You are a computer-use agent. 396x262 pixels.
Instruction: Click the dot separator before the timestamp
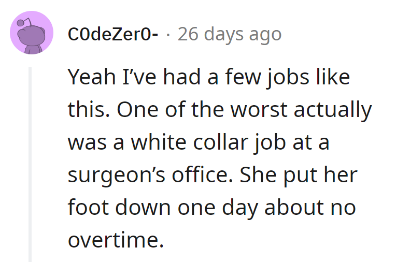(x=168, y=35)
